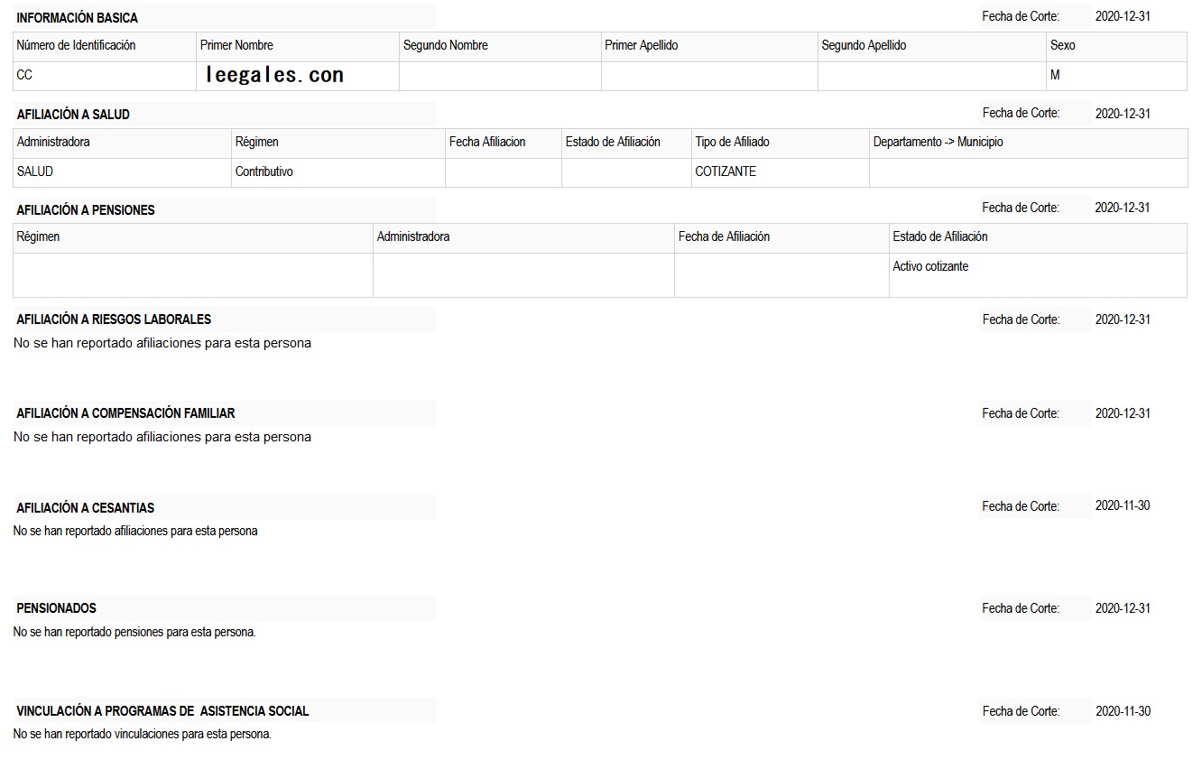Image resolution: width=1202 pixels, height=778 pixels.
Task: Click the Administradora header in the Pensiones table
Action: (413, 236)
